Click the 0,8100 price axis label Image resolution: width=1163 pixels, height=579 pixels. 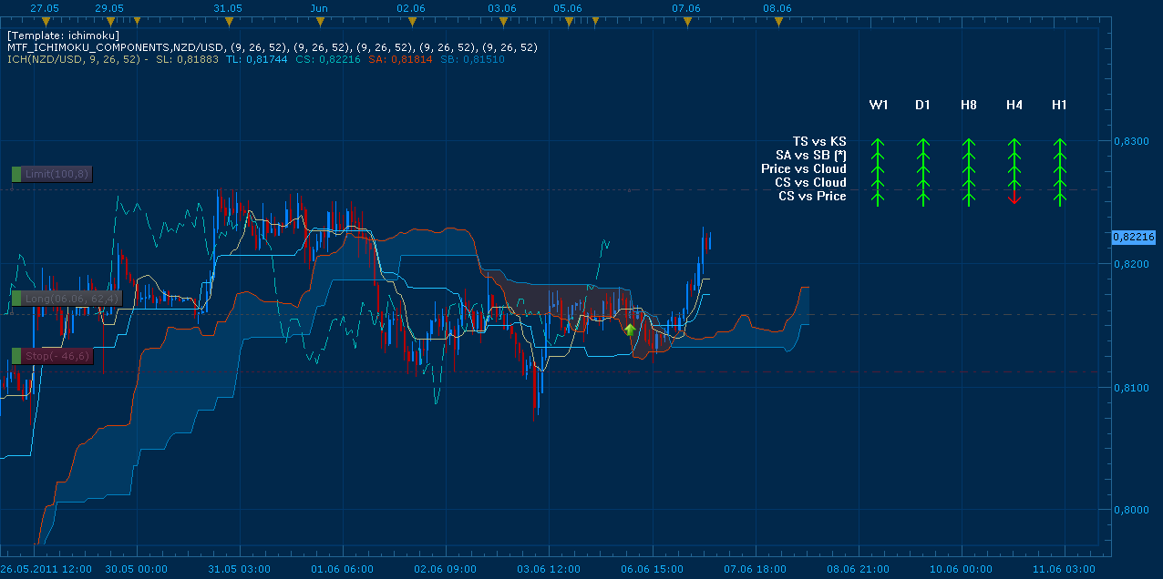click(1131, 387)
